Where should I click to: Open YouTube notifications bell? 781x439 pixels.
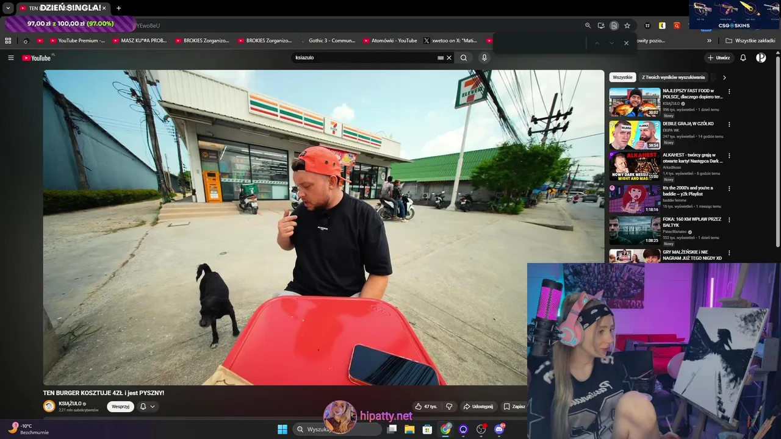pos(743,58)
